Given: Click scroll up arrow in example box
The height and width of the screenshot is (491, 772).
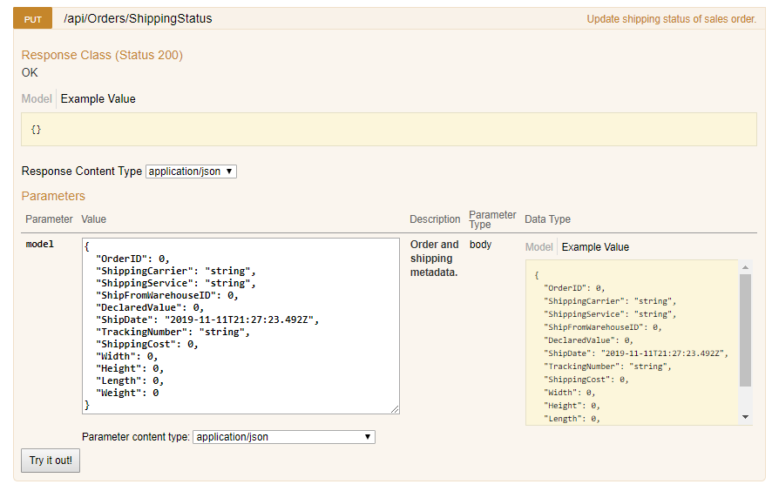Looking at the screenshot, I should tap(745, 267).
